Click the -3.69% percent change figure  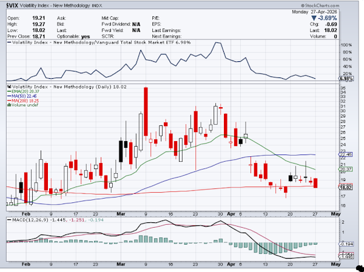[328, 18]
